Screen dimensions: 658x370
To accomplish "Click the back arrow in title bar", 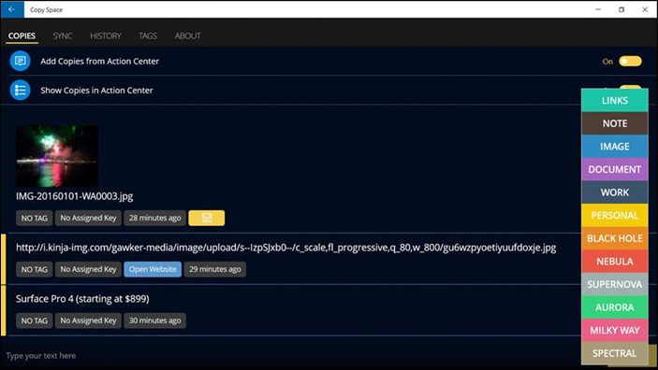I will [x=12, y=9].
